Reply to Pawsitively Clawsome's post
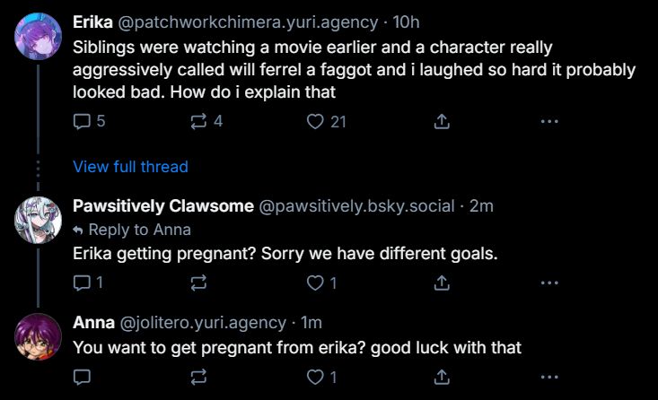Image resolution: width=658 pixels, height=400 pixels. click(x=82, y=283)
